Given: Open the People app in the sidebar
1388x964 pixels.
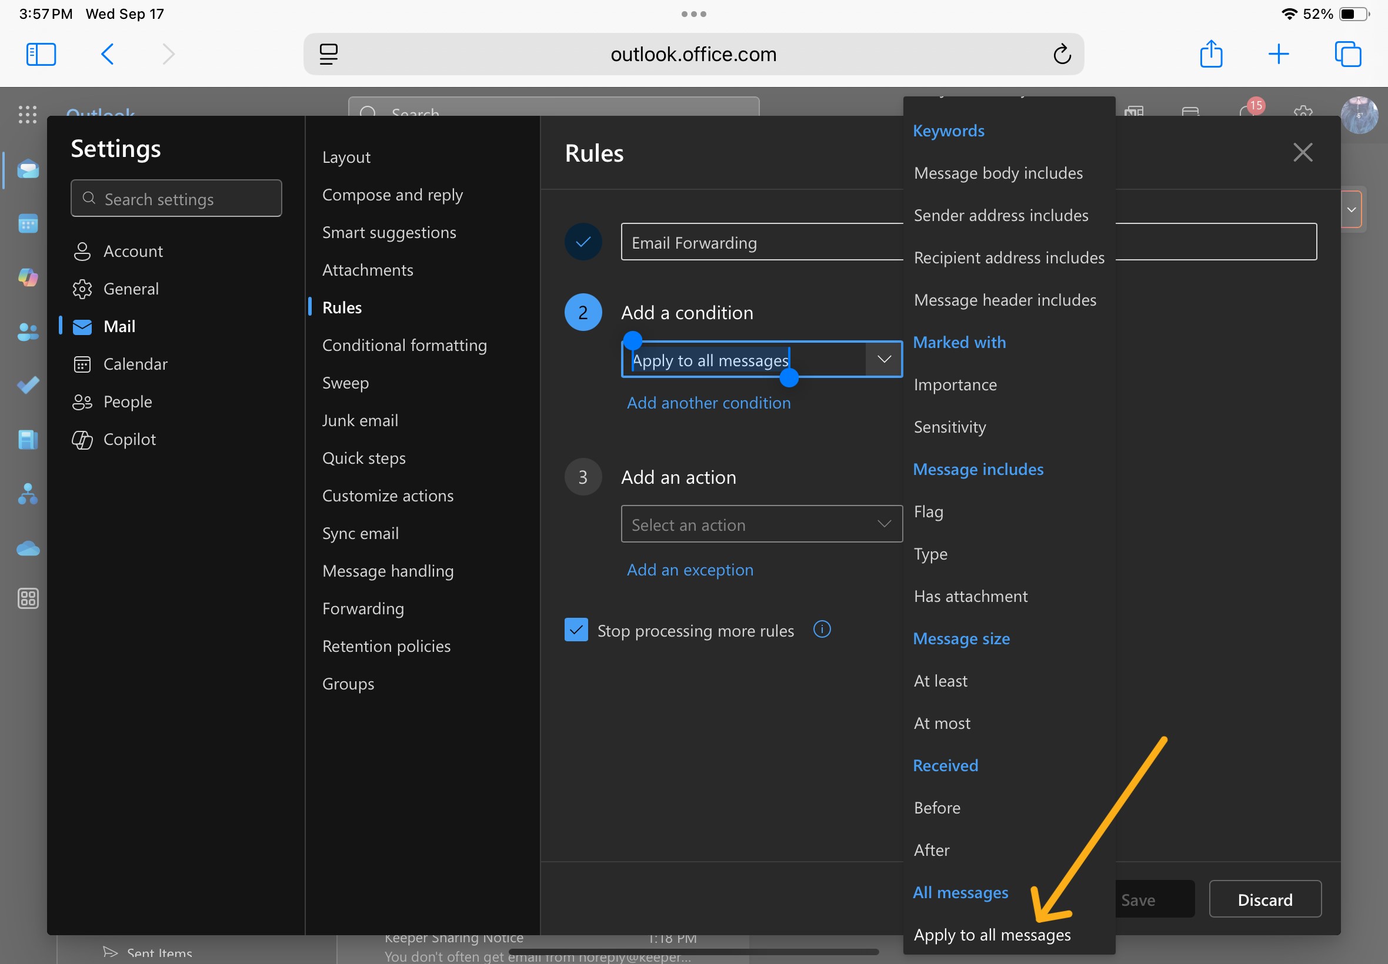Looking at the screenshot, I should [x=28, y=332].
